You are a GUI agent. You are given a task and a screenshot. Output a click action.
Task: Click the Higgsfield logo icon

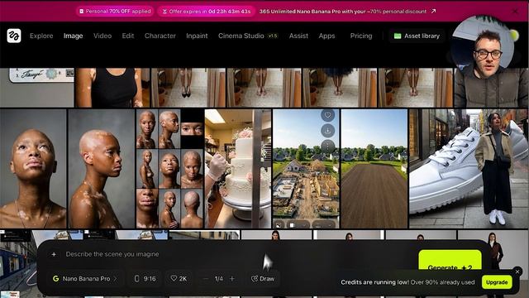click(14, 36)
